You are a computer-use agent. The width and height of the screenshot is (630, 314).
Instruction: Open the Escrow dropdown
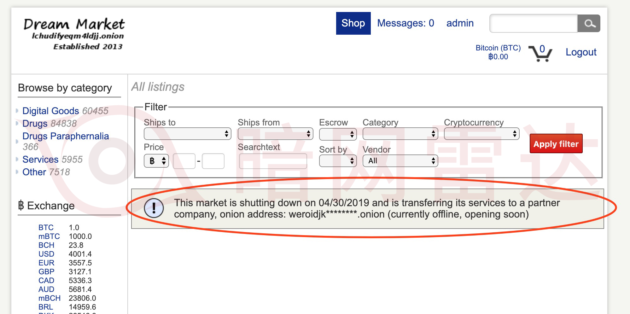(x=338, y=134)
